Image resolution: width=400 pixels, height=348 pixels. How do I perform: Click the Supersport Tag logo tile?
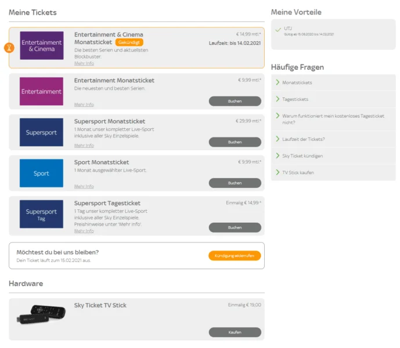coord(41,215)
